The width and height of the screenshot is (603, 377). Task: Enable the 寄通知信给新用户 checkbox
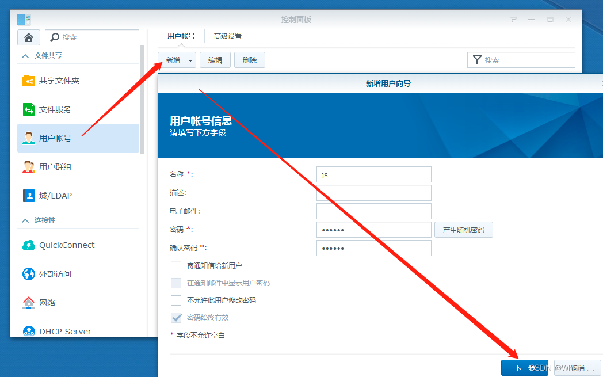[176, 265]
